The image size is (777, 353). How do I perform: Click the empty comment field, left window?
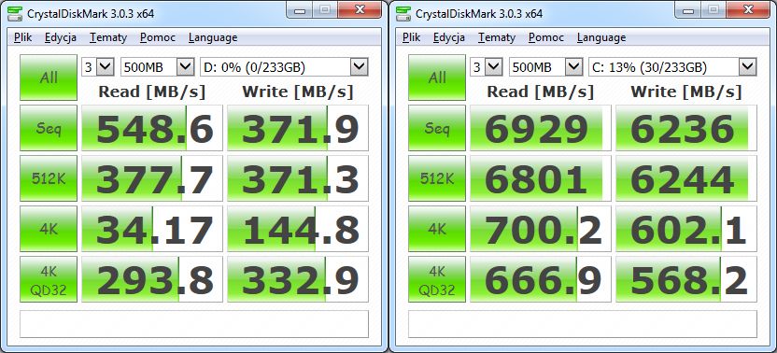194,324
